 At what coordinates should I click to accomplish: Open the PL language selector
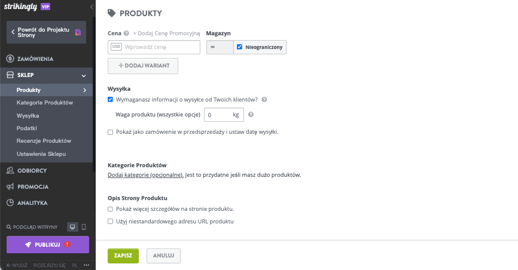click(75, 265)
